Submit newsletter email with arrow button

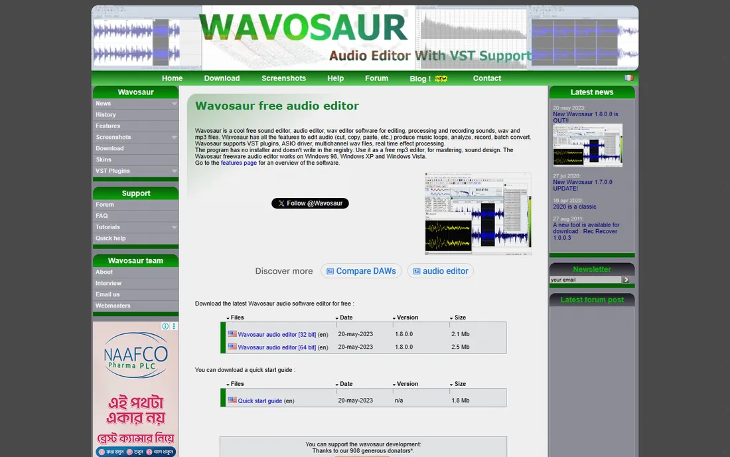point(626,280)
